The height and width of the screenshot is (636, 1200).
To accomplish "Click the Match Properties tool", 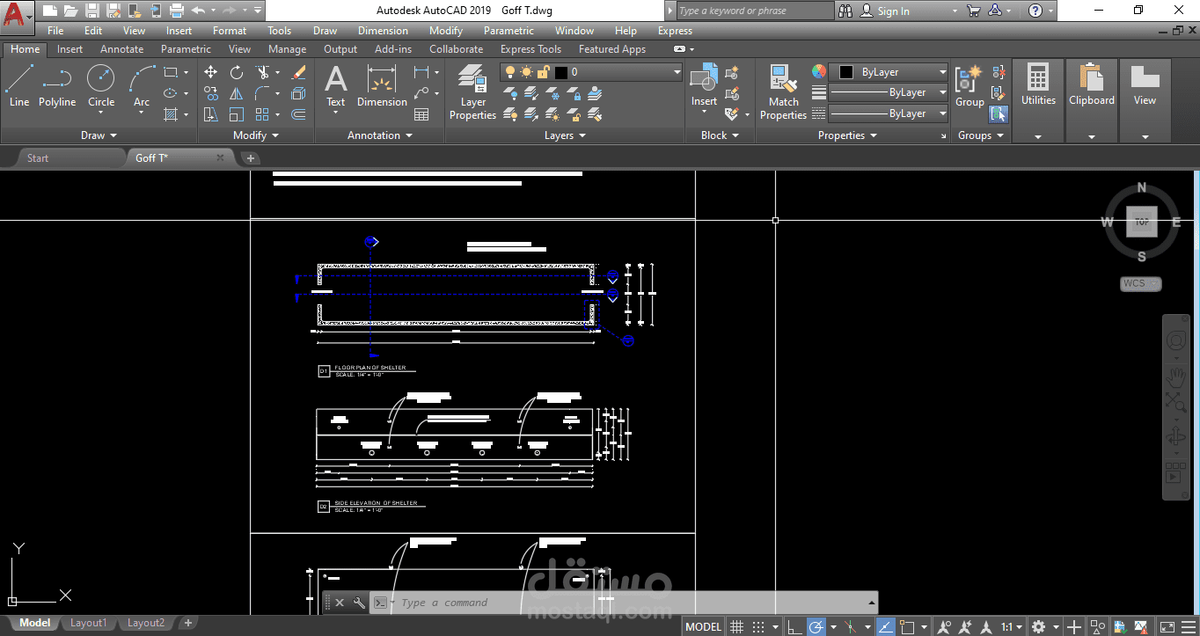I will [783, 92].
